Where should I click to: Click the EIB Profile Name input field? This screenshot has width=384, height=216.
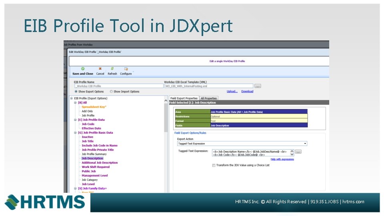(119, 86)
